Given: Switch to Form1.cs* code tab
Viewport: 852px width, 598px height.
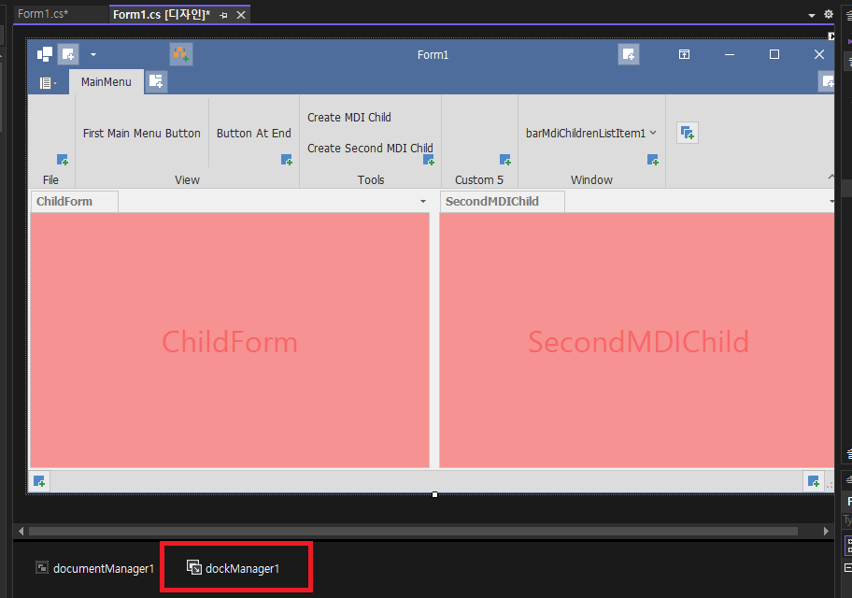Looking at the screenshot, I should click(x=43, y=14).
